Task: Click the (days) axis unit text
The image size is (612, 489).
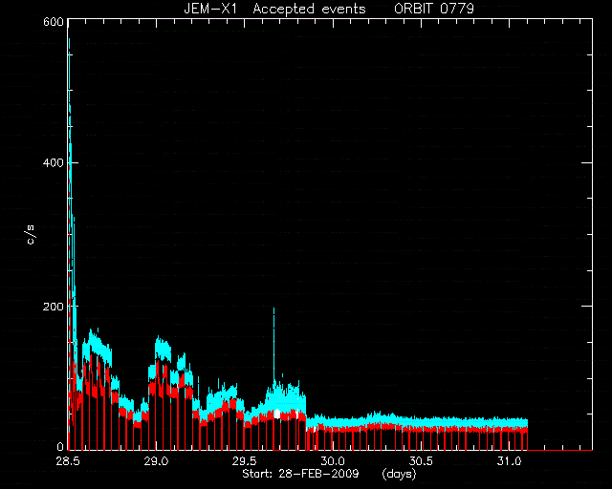Action: pyautogui.click(x=400, y=474)
